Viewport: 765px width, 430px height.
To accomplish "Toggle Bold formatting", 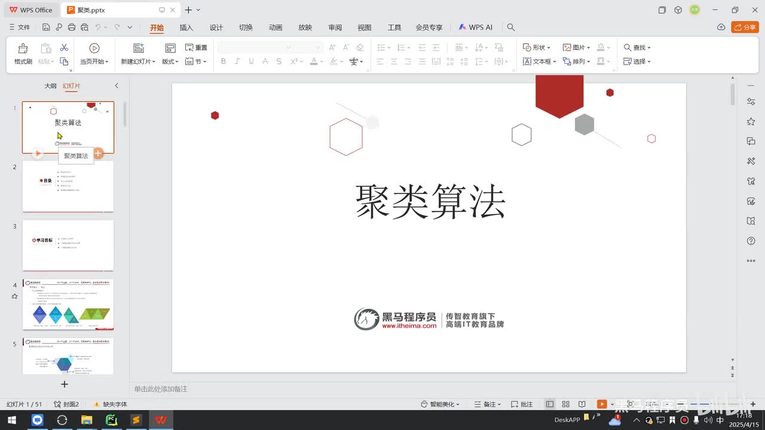I will point(224,62).
